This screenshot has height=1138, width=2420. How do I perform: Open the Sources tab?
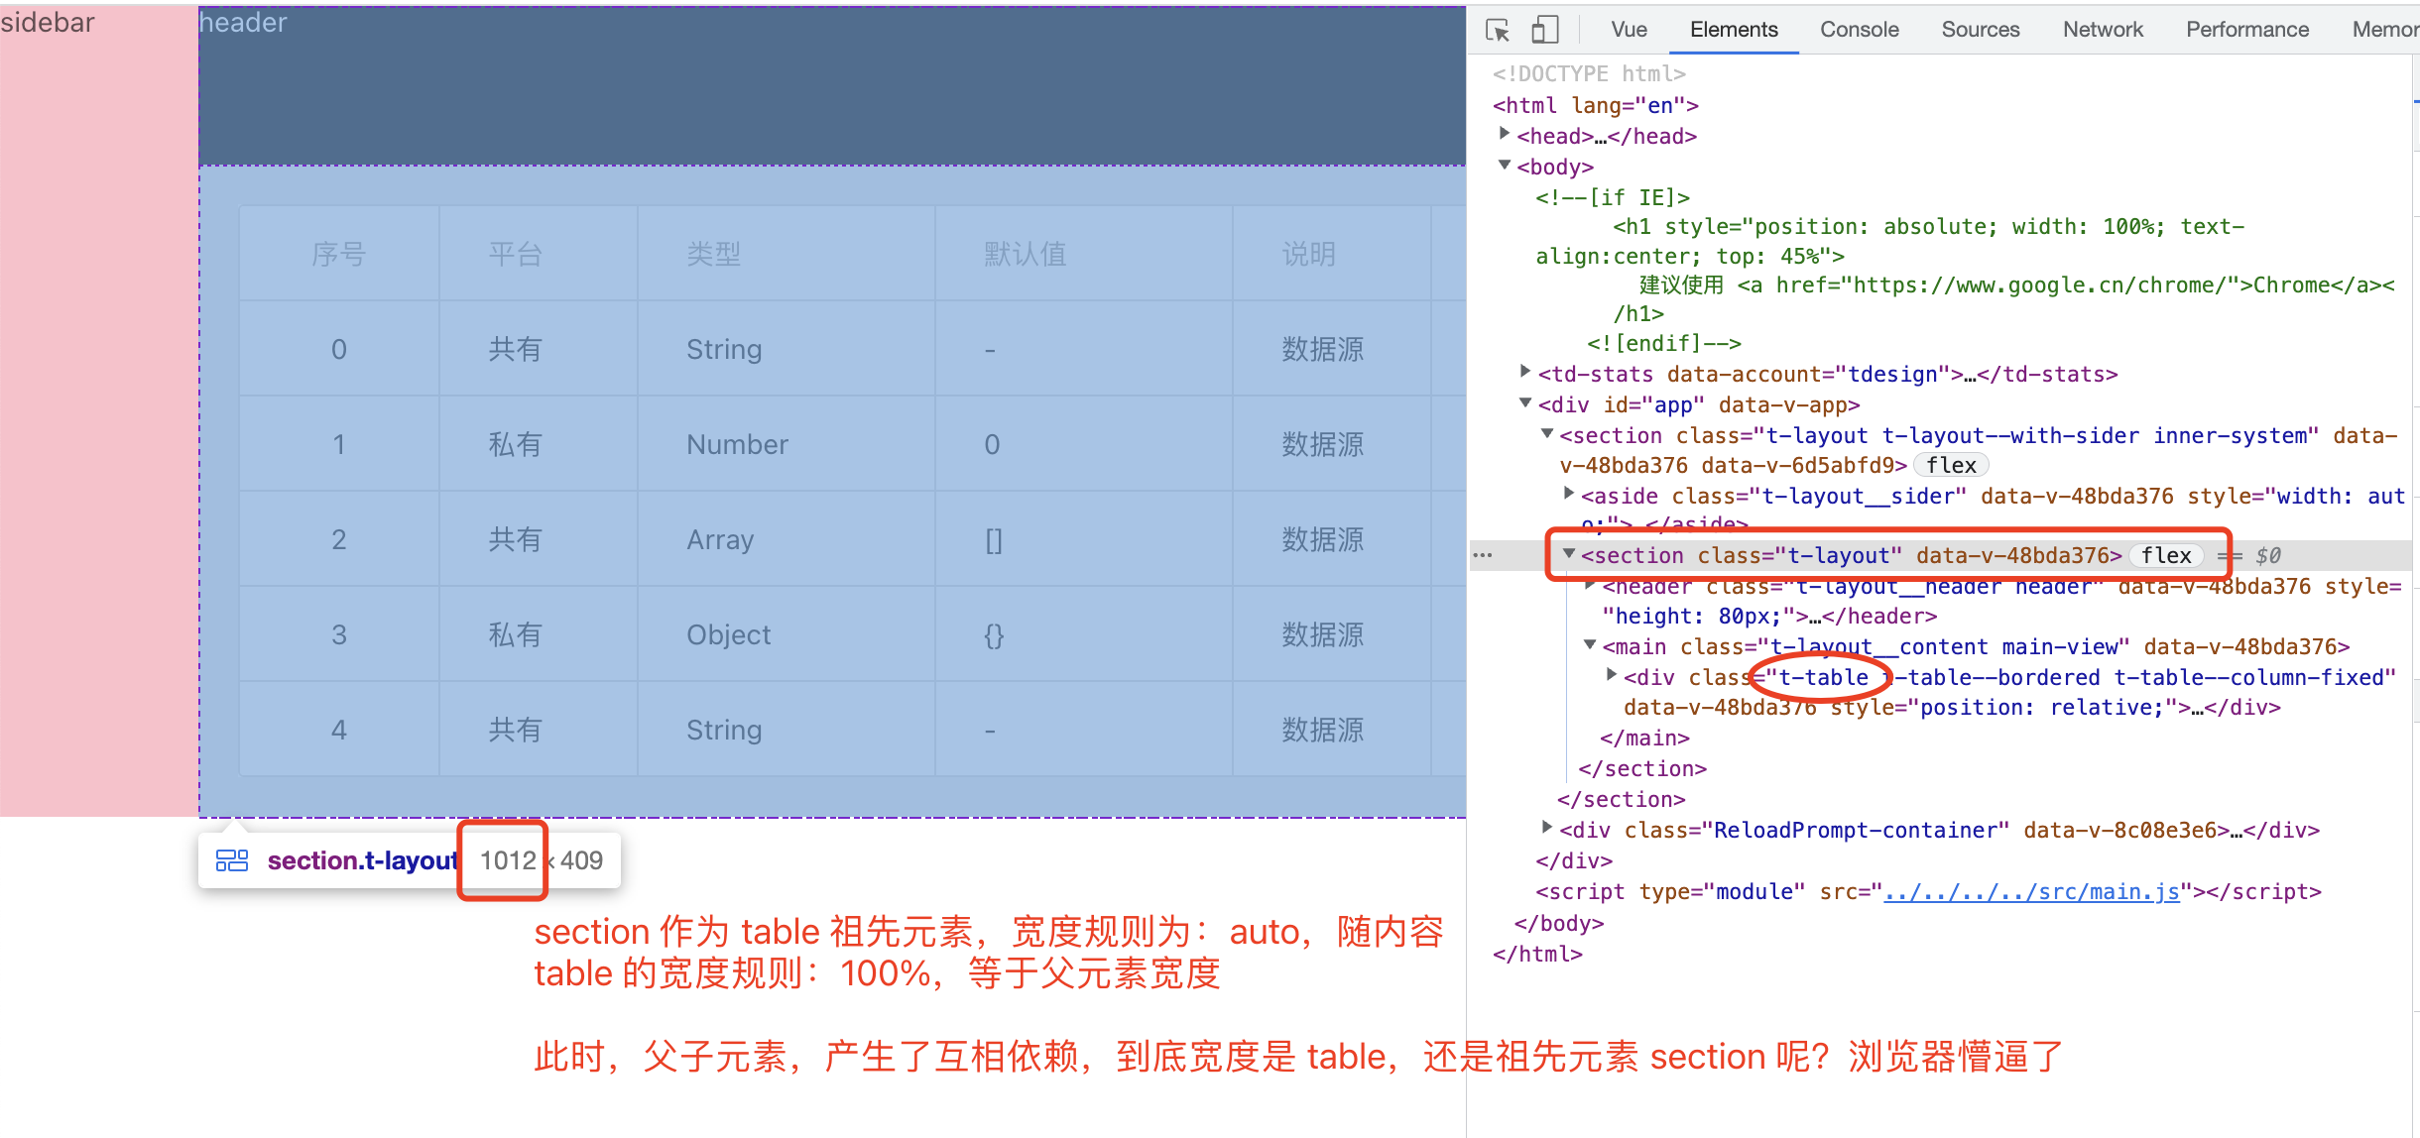click(x=1980, y=29)
